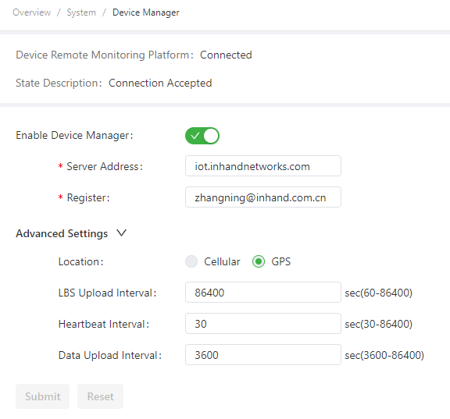Click the 'Connection Accepted' text
The width and height of the screenshot is (450, 419).
click(x=160, y=83)
